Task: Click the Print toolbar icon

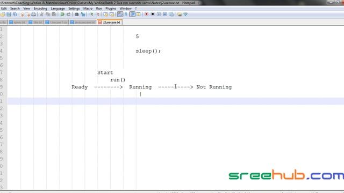Action: (33, 14)
